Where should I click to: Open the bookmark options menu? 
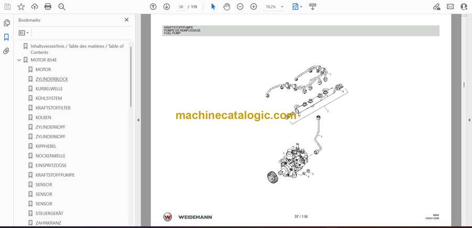pyautogui.click(x=24, y=32)
